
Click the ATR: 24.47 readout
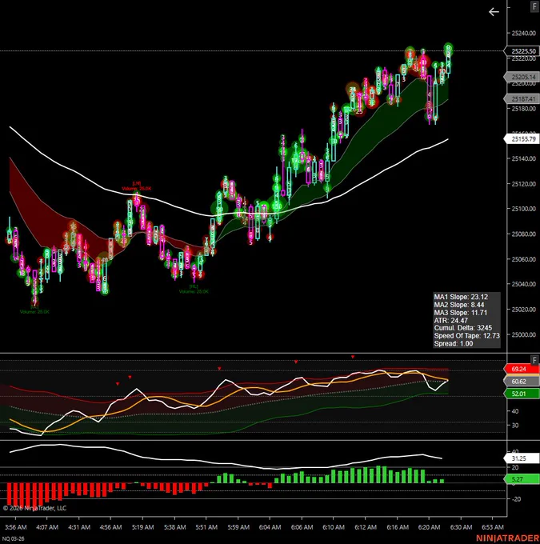[451, 320]
